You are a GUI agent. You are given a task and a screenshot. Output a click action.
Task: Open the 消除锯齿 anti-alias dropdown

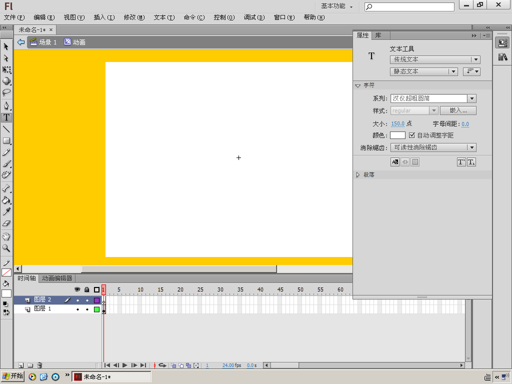pos(433,147)
